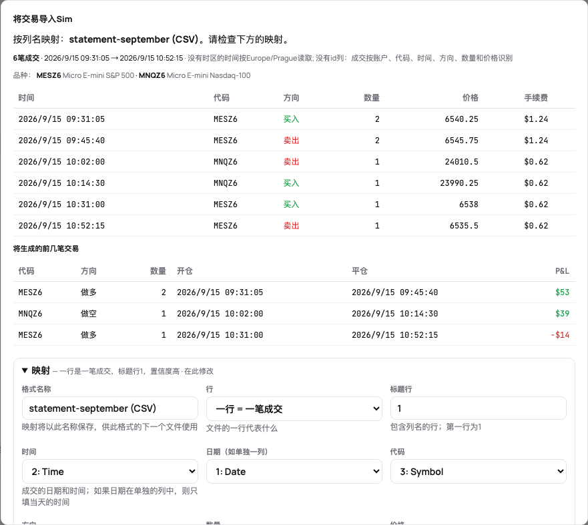The image size is (588, 525).
Task: Click the 做空 direction in the MNQZ6 trade row
Action: (89, 314)
